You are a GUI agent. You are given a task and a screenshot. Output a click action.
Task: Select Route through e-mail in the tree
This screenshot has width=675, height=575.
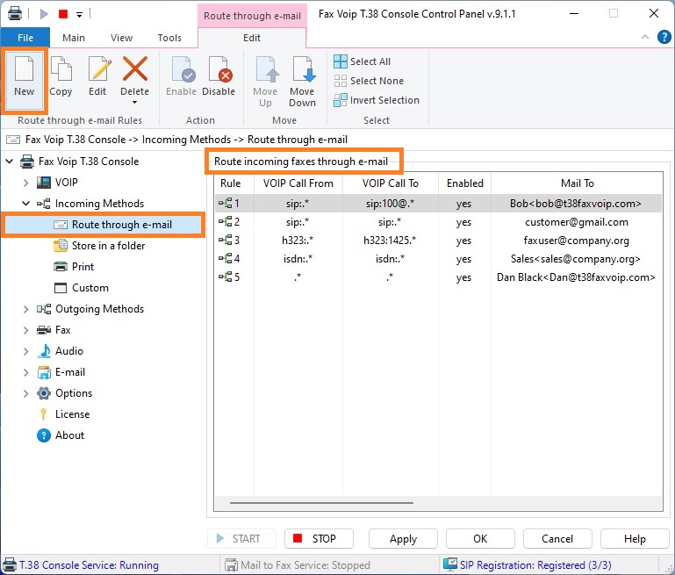click(x=103, y=225)
